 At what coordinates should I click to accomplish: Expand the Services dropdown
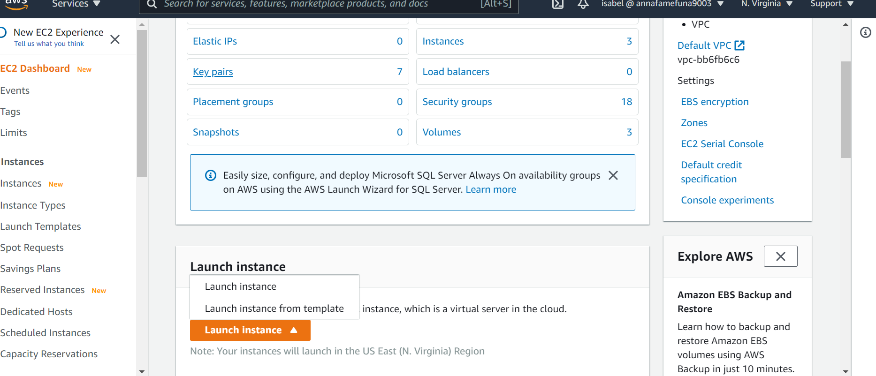coord(76,4)
